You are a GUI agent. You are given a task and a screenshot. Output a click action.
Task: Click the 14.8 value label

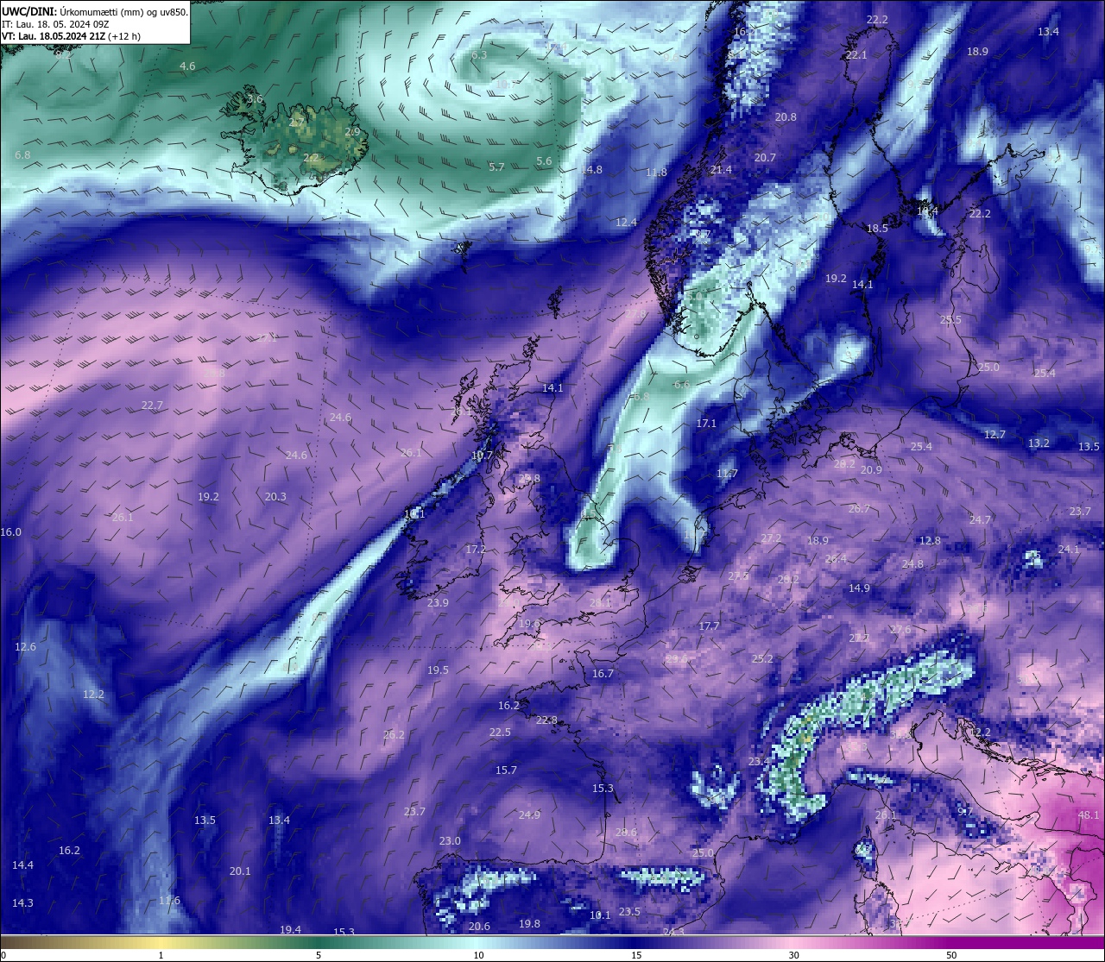click(x=591, y=170)
